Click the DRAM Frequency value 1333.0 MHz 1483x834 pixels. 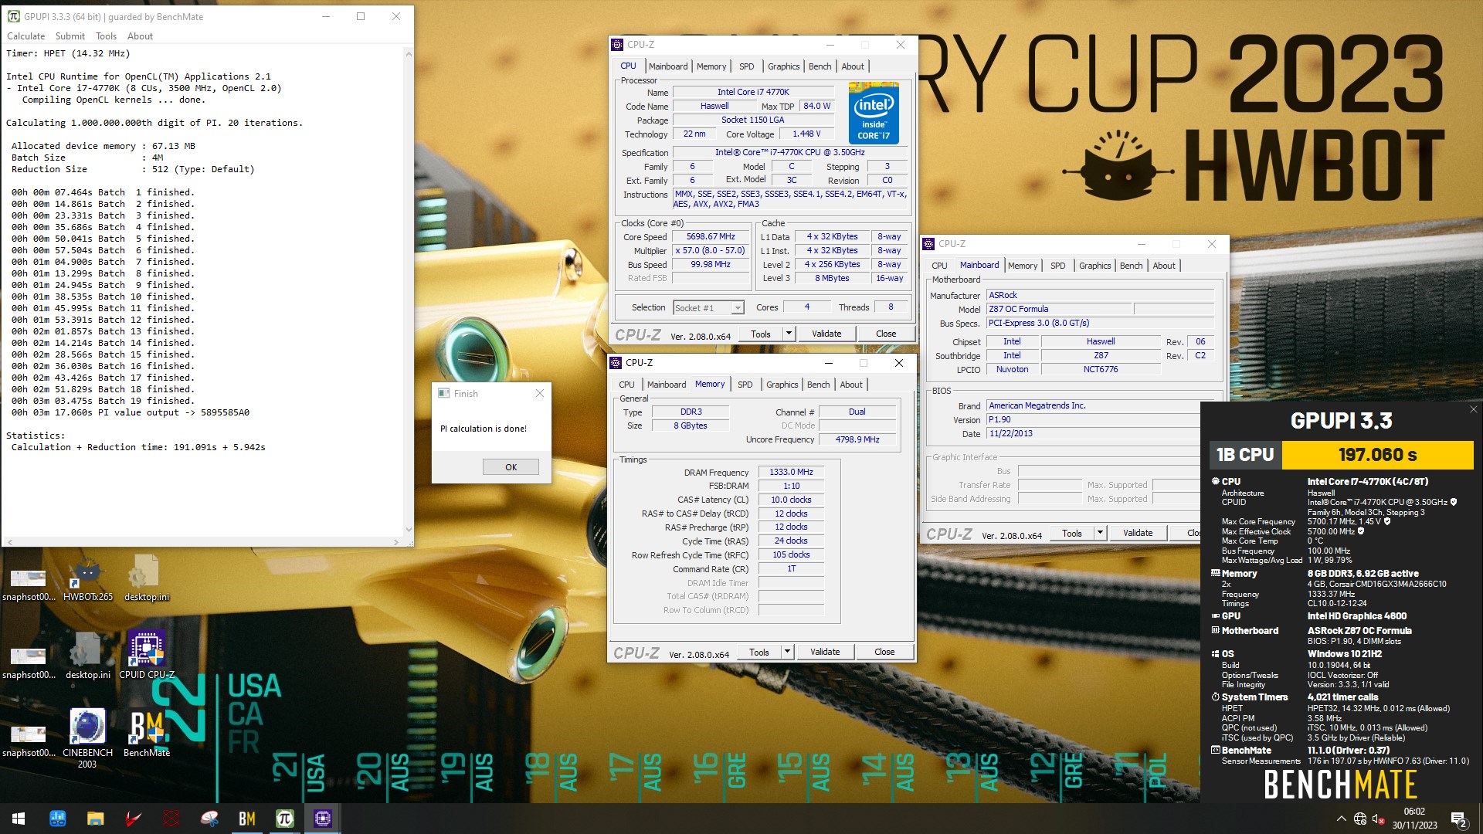coord(791,472)
